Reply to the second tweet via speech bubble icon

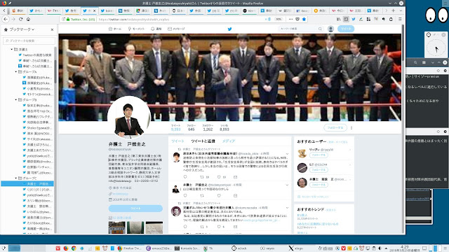coord(185,195)
